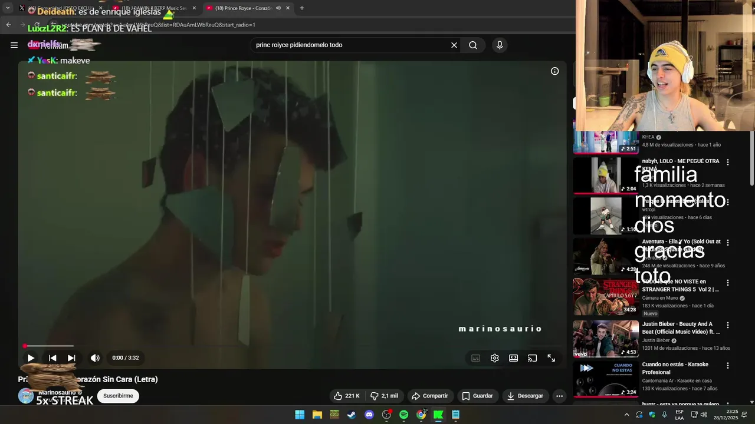Open options for Aventura video
The height and width of the screenshot is (424, 755).
tap(727, 243)
